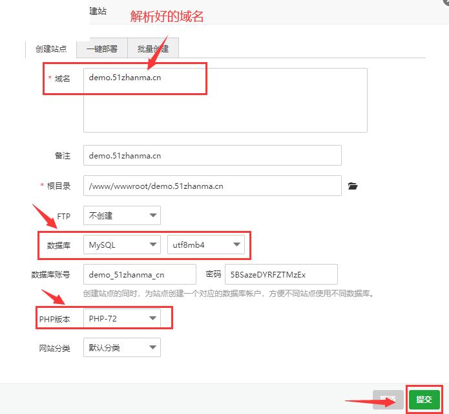
Task: Open the PHP-72 version dropdown
Action: point(122,318)
